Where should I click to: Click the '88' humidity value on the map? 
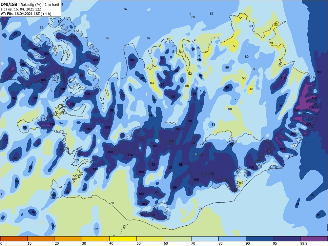(x=255, y=69)
